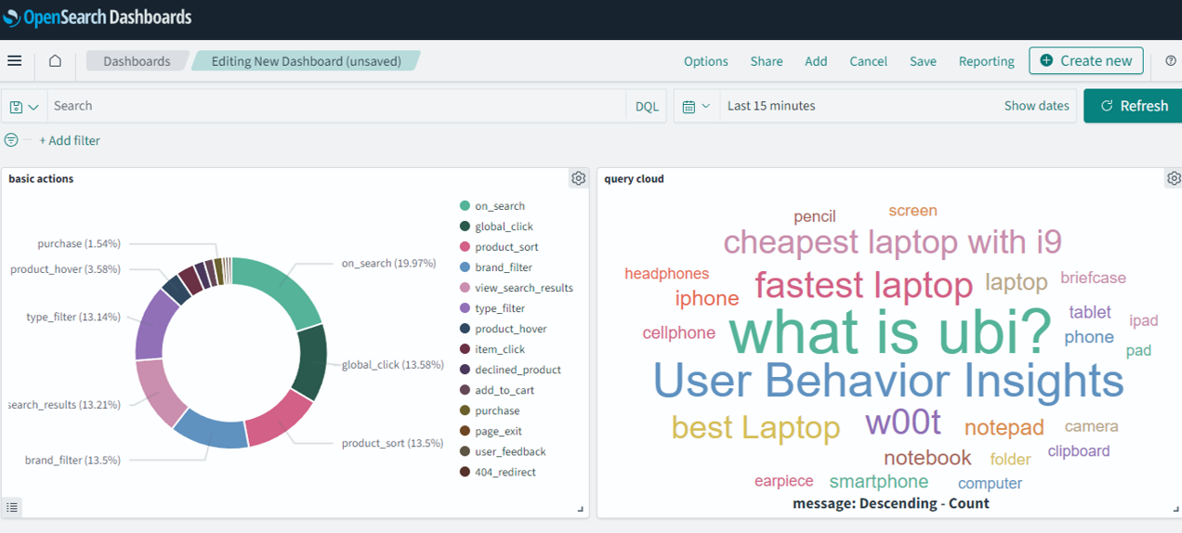The height and width of the screenshot is (533, 1182).
Task: Open basic actions panel gear options
Action: coord(578,178)
